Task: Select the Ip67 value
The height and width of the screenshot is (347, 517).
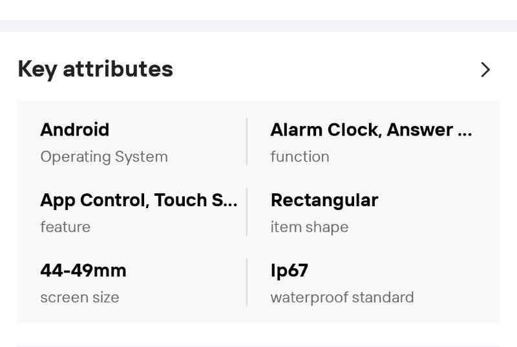Action: (x=289, y=271)
